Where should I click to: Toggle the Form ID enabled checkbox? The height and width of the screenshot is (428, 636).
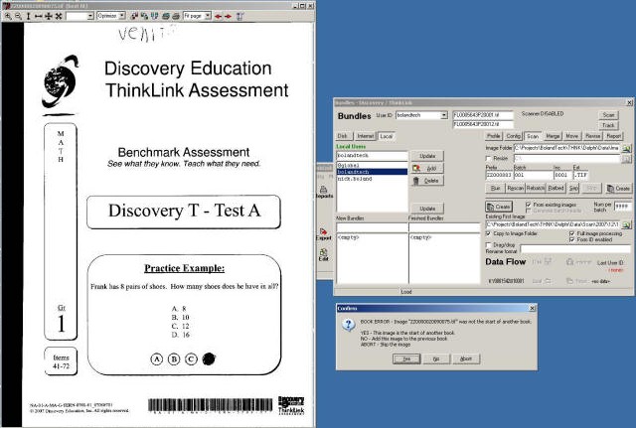click(572, 240)
